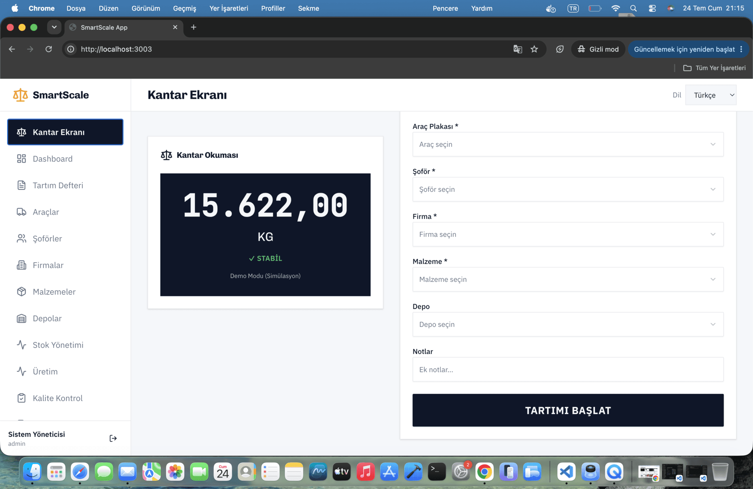Open the Araç seçin dropdown
The image size is (753, 489).
click(x=568, y=144)
